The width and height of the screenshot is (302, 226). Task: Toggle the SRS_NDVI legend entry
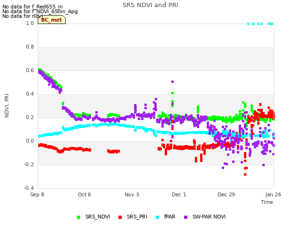click(x=93, y=217)
